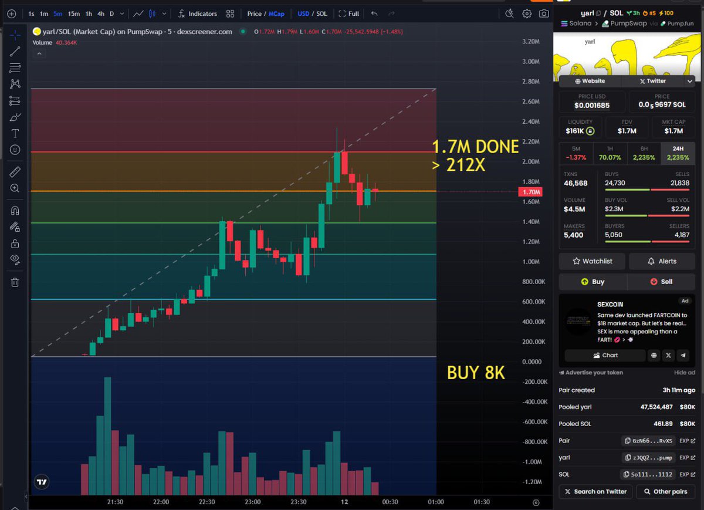
Task: Toggle chart to MCap display
Action: [x=276, y=13]
